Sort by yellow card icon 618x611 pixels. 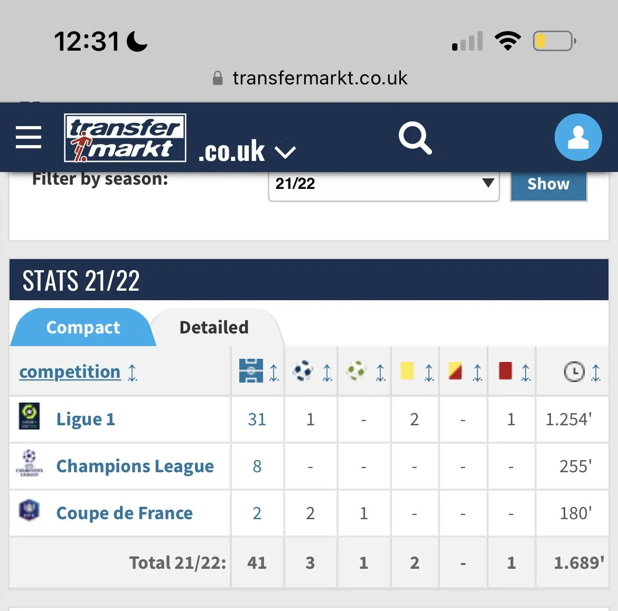point(407,371)
